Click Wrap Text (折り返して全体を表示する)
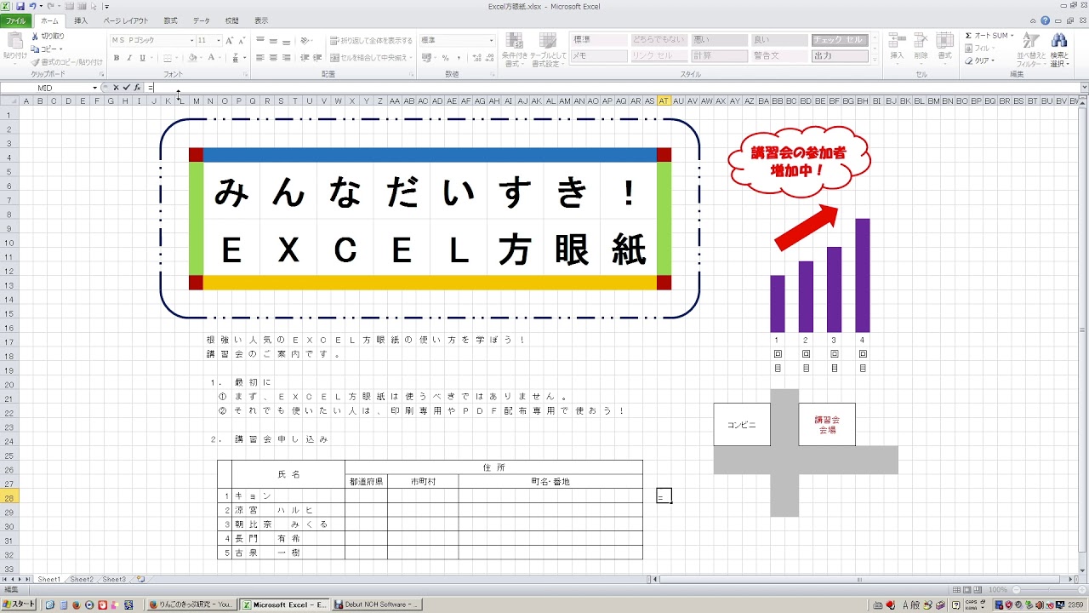1089x613 pixels. 371,40
